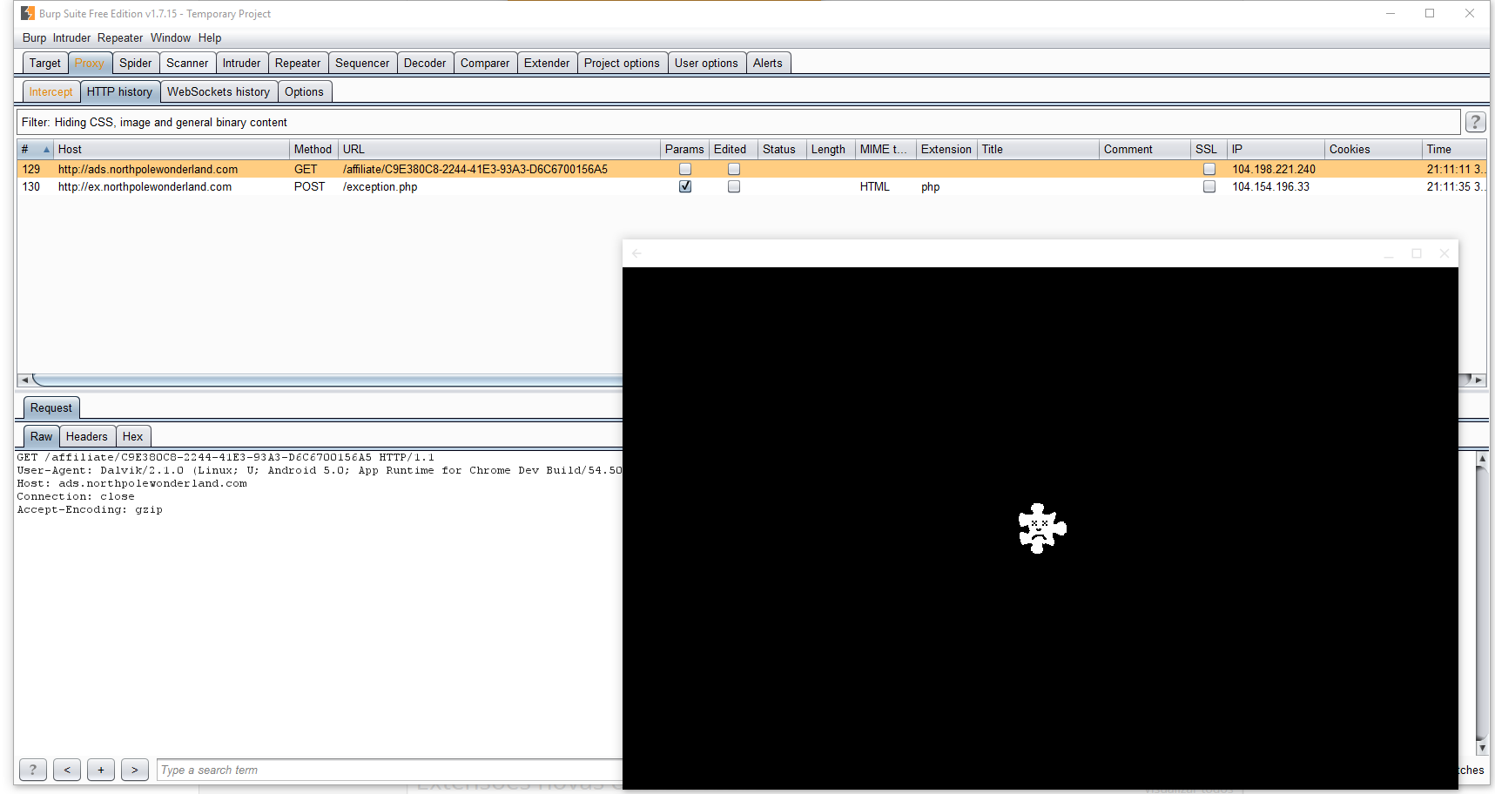Toggle the Edited checkbox for request 130
Screen dimensions: 1495x794
pyautogui.click(x=734, y=186)
